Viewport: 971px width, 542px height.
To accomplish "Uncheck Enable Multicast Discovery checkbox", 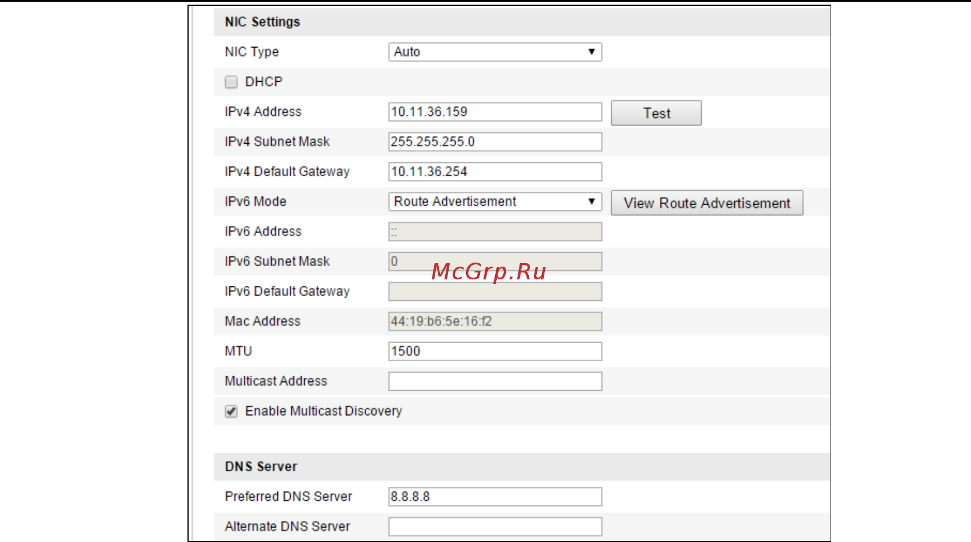I will [231, 412].
